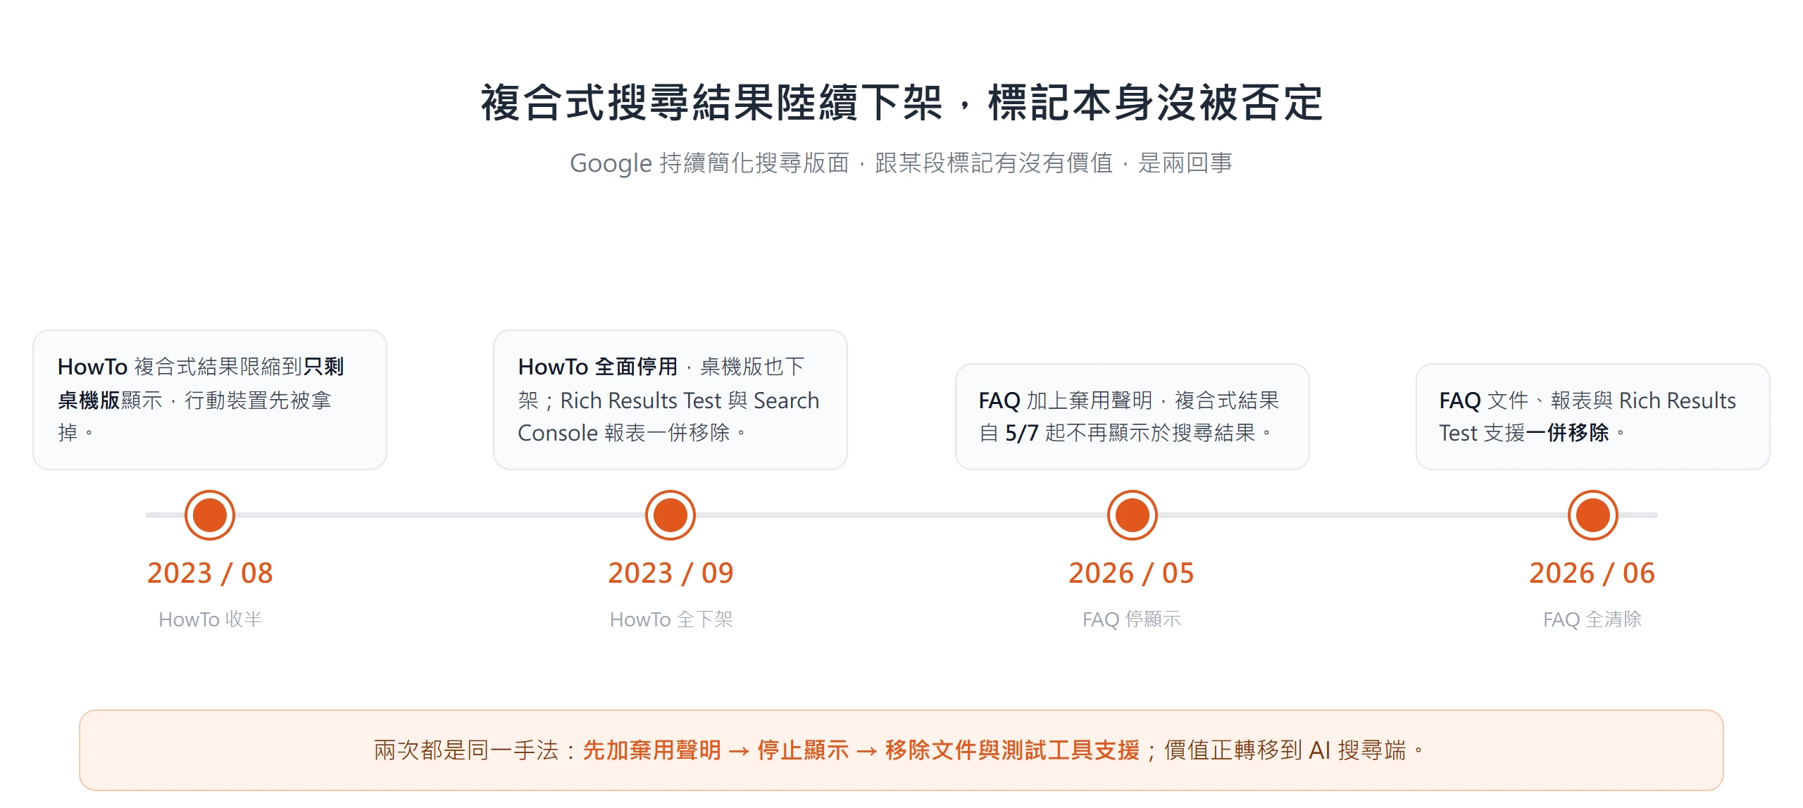The width and height of the screenshot is (1803, 808).
Task: Click the card about HowTo 全面停用
Action: (x=670, y=400)
